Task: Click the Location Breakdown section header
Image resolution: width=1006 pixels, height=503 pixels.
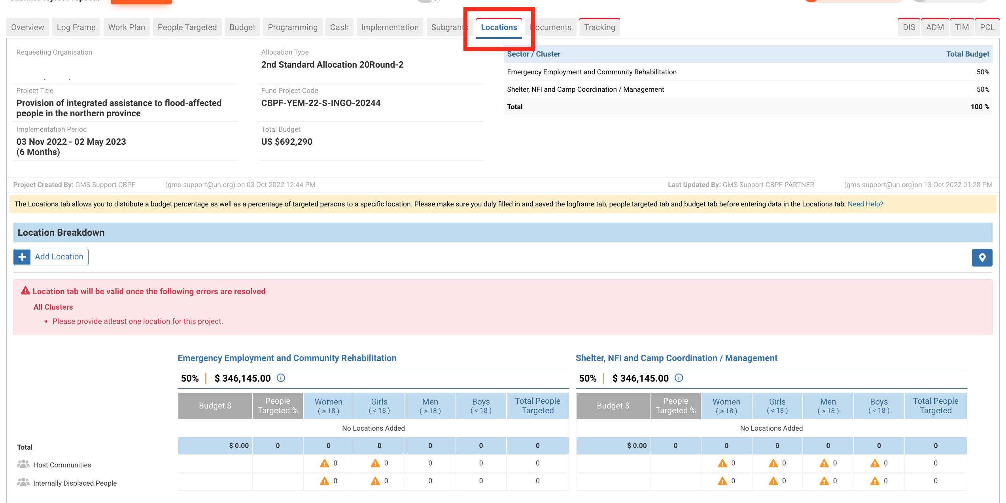Action: coord(503,233)
